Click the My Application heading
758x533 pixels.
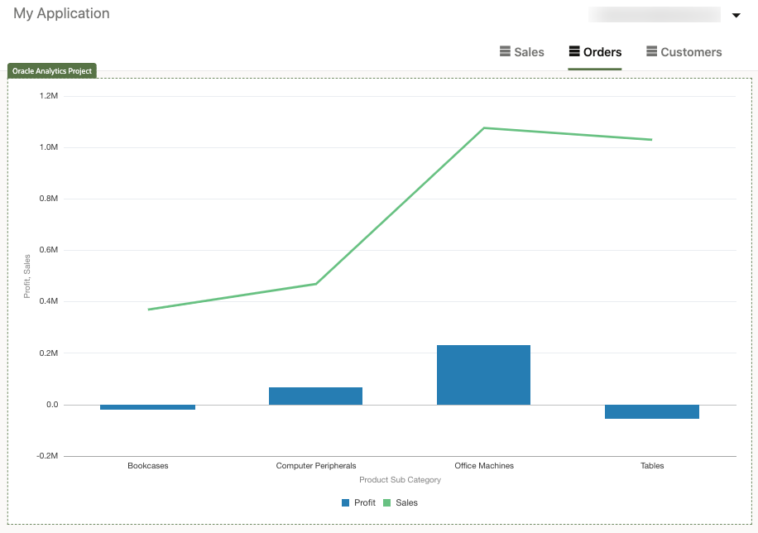(x=60, y=13)
